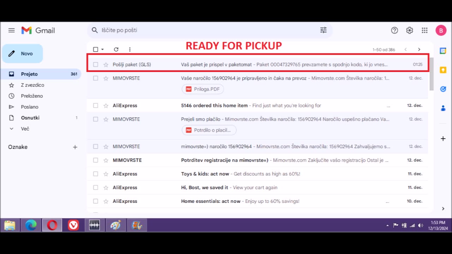
Task: Open Vivaldi browser from the taskbar
Action: (x=73, y=225)
